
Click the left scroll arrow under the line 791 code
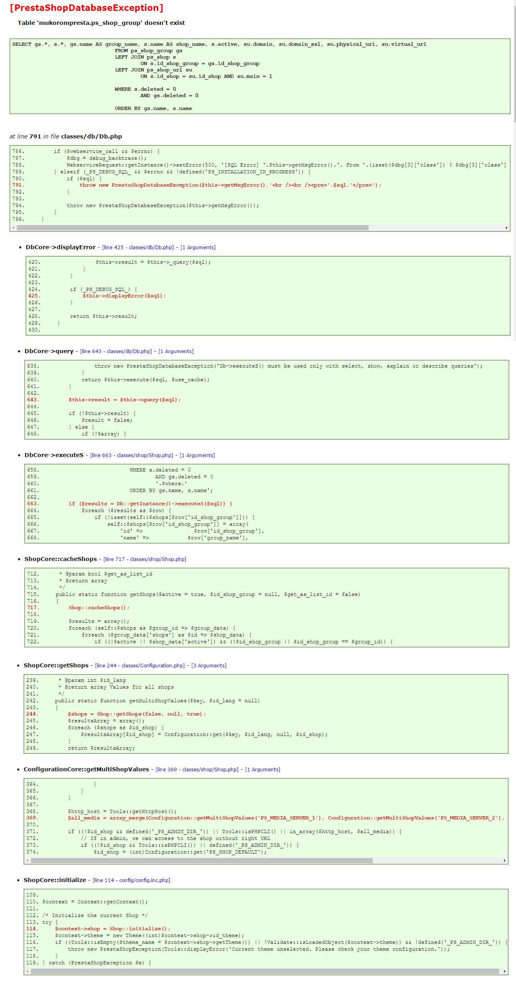(13, 228)
